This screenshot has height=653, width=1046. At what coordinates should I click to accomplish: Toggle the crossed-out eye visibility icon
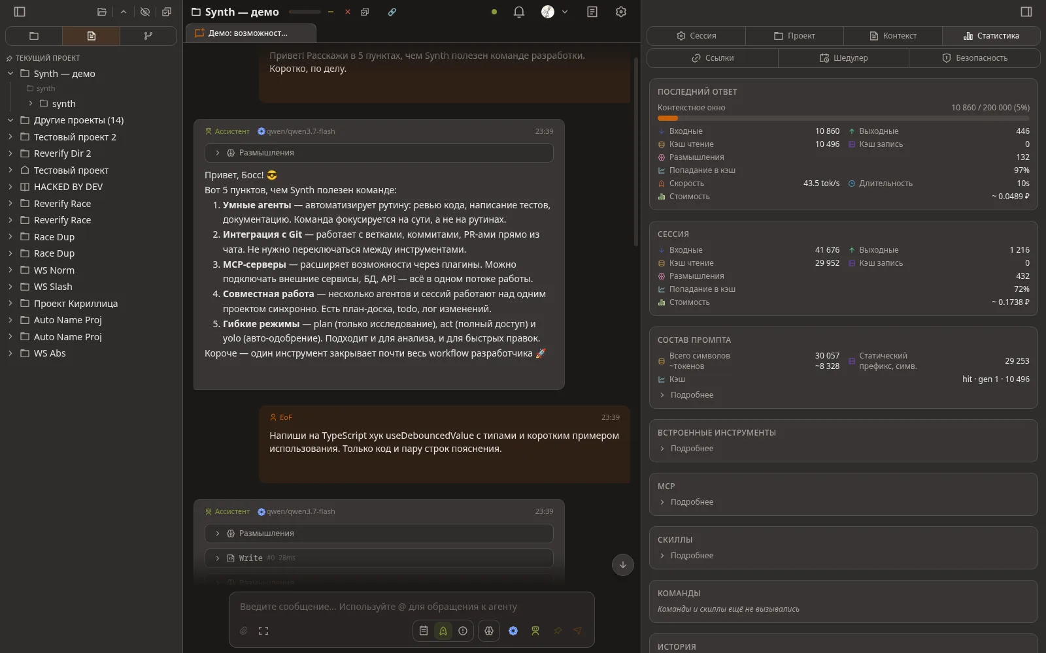tap(145, 12)
